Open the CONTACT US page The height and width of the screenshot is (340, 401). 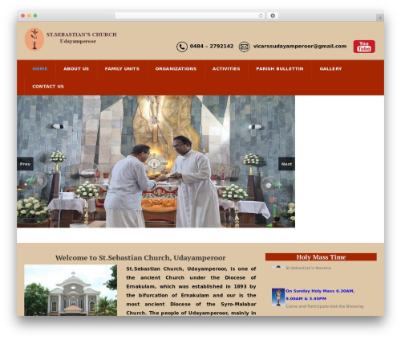pyautogui.click(x=48, y=86)
